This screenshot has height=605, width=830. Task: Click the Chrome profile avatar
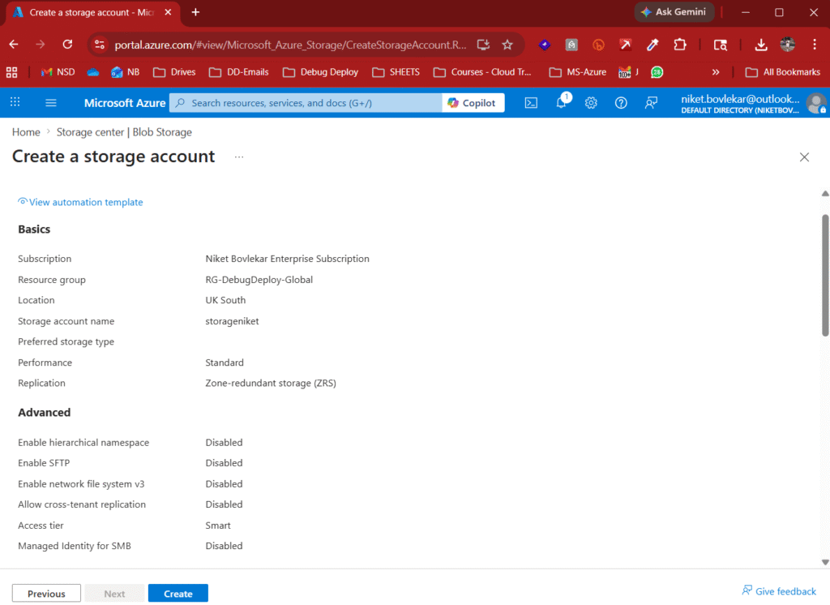(x=788, y=45)
